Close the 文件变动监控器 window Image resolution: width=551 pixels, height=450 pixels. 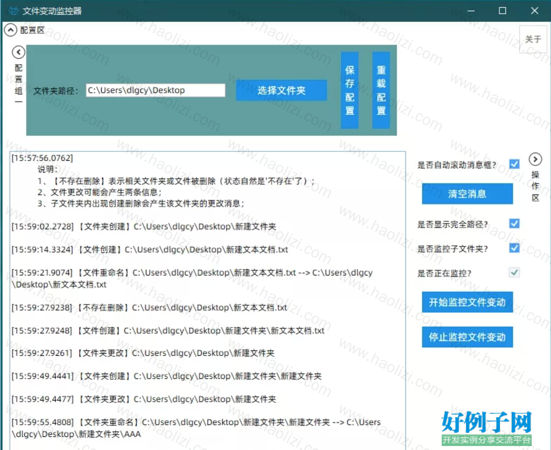tap(535, 11)
